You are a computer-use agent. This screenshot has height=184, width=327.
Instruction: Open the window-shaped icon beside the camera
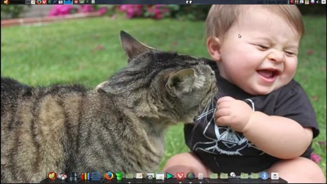160,176
